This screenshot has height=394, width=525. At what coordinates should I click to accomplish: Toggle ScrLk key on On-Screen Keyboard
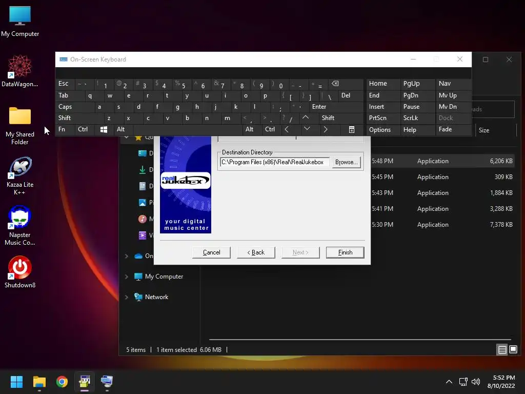pos(417,118)
